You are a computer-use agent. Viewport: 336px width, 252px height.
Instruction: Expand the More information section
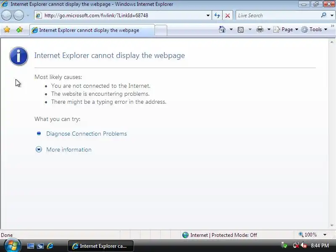[69, 150]
